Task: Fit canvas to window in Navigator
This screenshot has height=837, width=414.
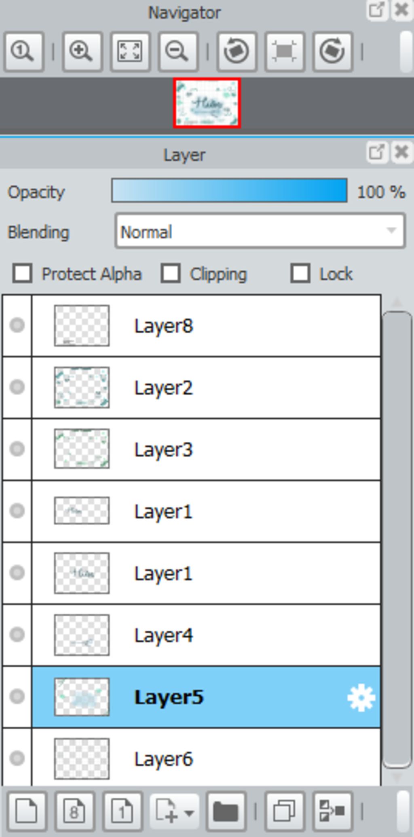Action: click(130, 51)
